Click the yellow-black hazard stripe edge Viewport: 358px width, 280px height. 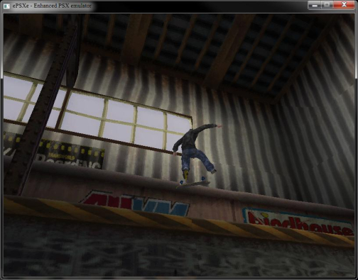(179, 218)
